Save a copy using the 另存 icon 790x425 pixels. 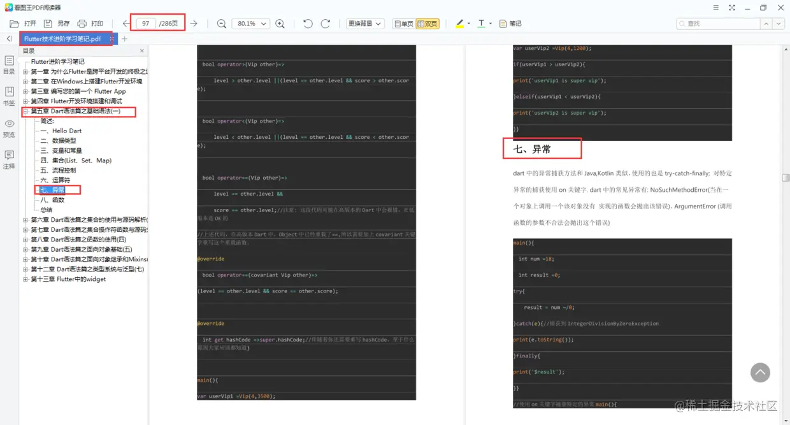coord(48,24)
